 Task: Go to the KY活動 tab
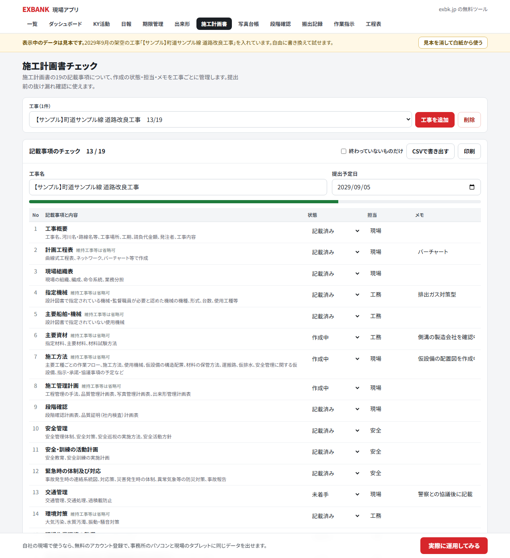102,24
